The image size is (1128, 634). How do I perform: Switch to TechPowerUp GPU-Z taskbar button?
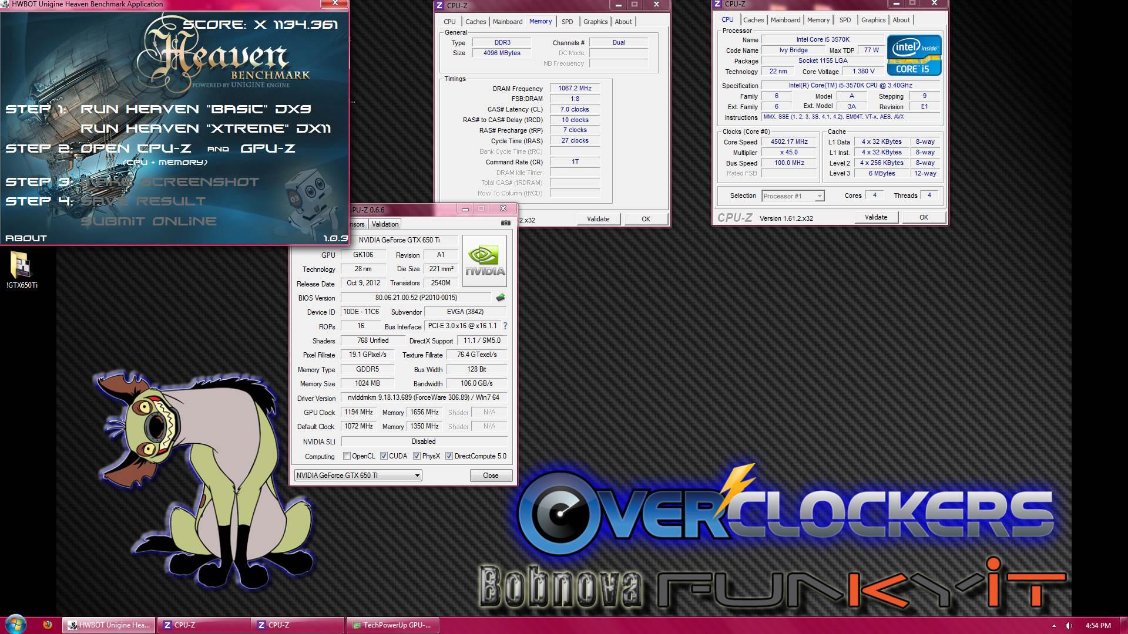(x=392, y=625)
